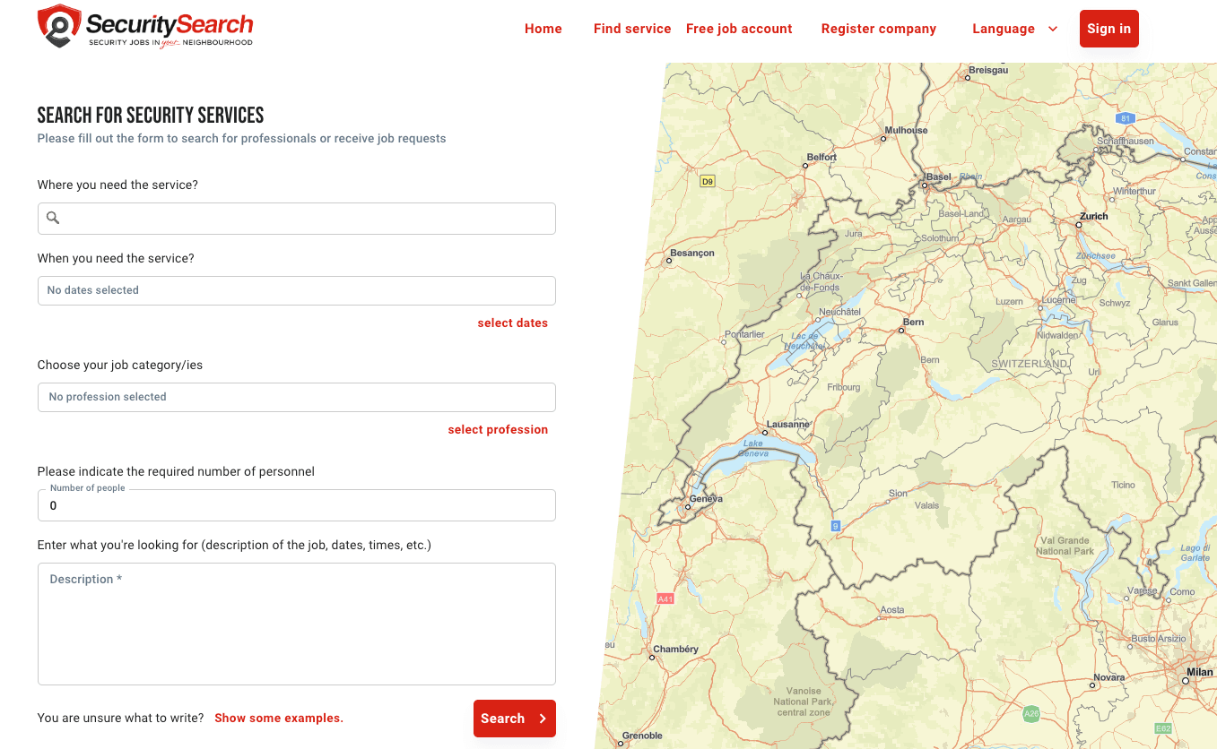
Task: Click the Basel city marker on map
Action: pyautogui.click(x=925, y=185)
